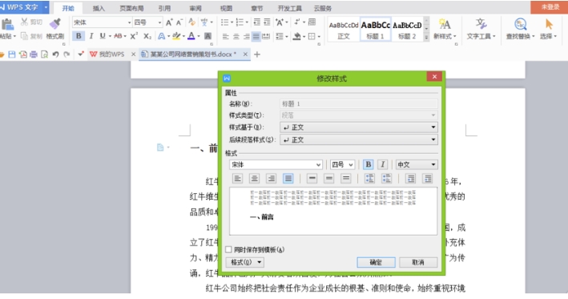Apply 正文 style from gallery
568x299 pixels.
click(344, 29)
